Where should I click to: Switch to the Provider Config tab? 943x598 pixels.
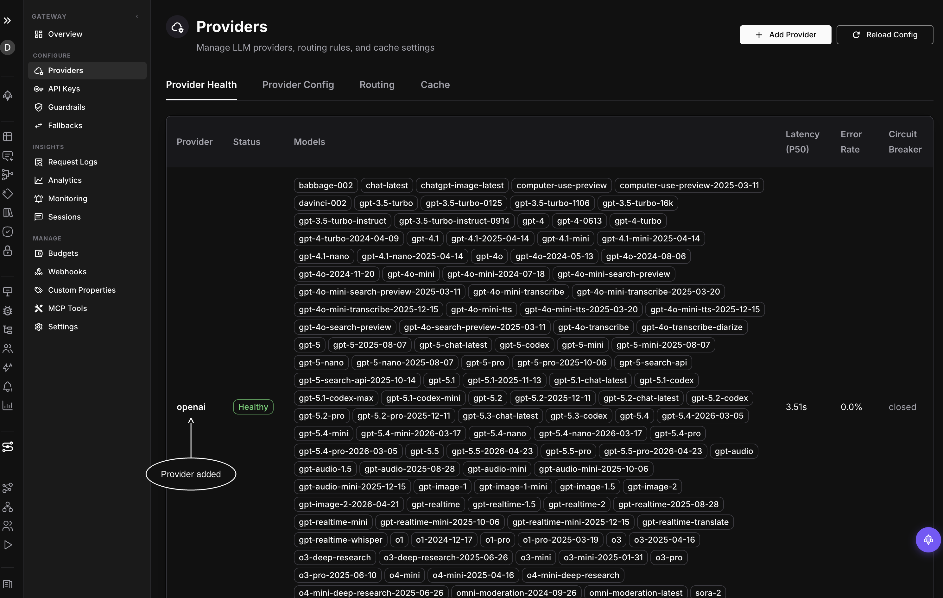(298, 84)
